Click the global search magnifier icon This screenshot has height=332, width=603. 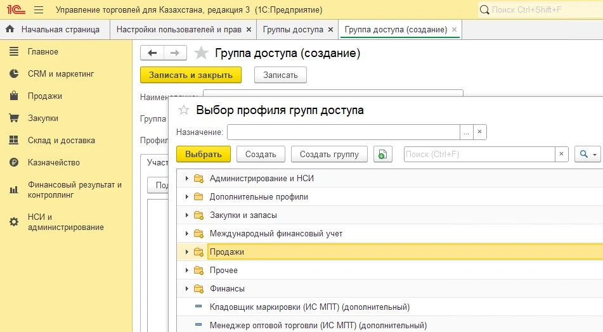[484, 10]
